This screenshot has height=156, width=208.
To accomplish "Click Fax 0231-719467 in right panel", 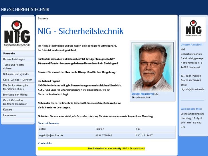I will click(191, 80).
